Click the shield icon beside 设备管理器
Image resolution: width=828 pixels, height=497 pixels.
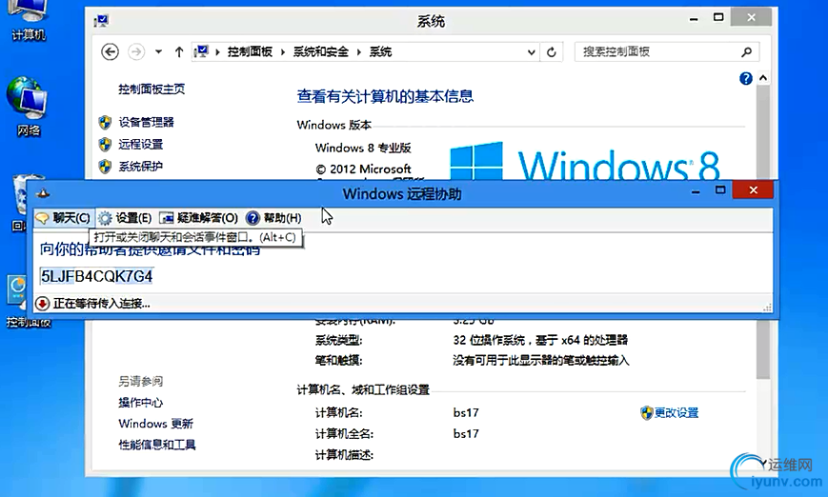click(105, 123)
